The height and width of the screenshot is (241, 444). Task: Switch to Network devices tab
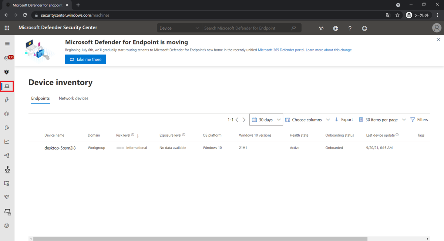[74, 98]
